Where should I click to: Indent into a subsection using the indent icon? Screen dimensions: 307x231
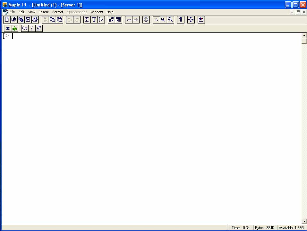click(118, 20)
